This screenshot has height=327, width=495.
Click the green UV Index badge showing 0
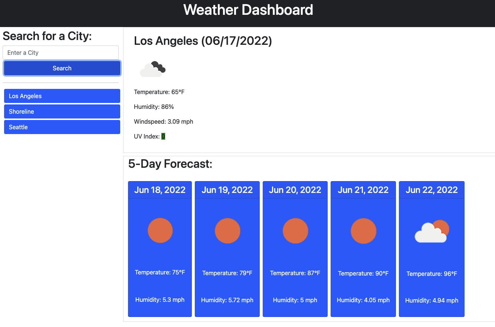click(163, 136)
